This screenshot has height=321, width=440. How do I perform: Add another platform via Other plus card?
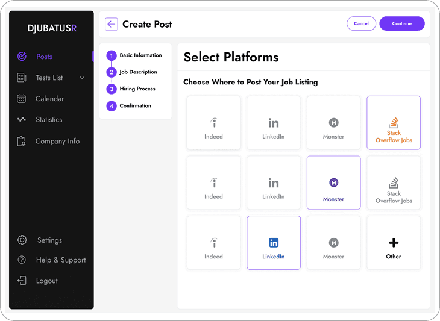(394, 243)
